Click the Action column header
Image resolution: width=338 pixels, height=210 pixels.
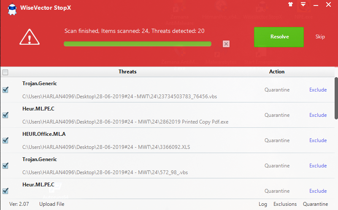point(277,72)
